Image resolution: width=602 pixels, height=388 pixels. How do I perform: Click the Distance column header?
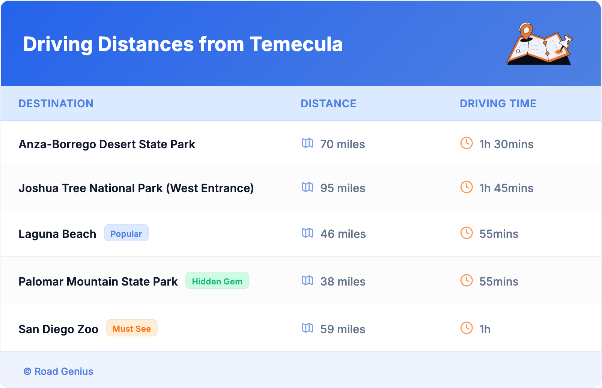tap(328, 104)
